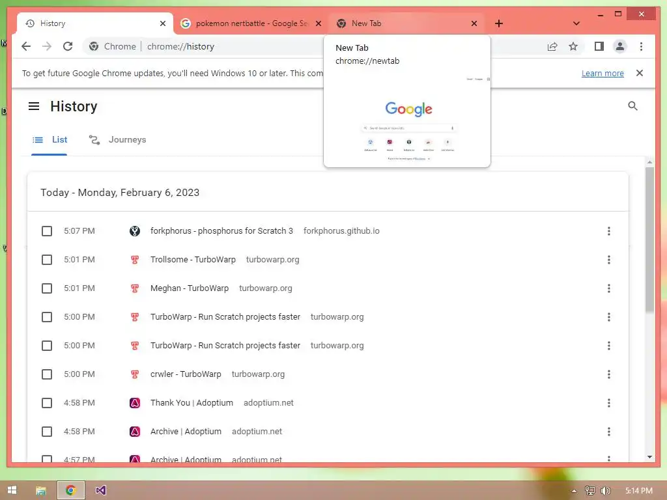Open File Explorer from the taskbar
Image resolution: width=667 pixels, height=500 pixels.
pos(41,490)
